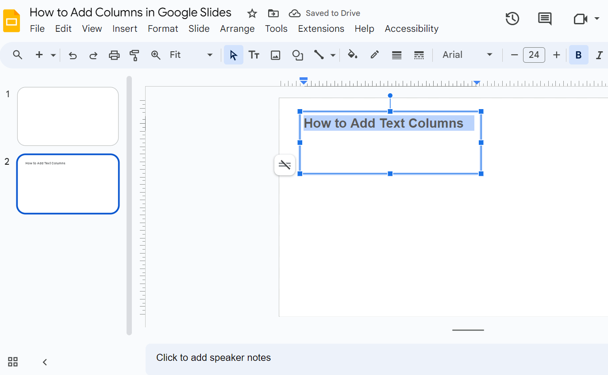Open Version history via clock icon
The image size is (608, 375).
pos(512,19)
